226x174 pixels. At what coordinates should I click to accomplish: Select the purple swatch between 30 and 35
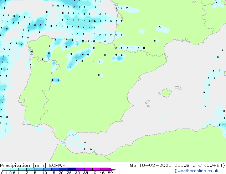(x=80, y=169)
